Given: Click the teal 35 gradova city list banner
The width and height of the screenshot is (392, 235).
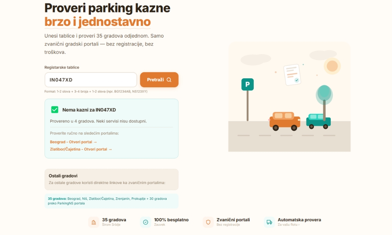Looking at the screenshot, I should (111, 201).
